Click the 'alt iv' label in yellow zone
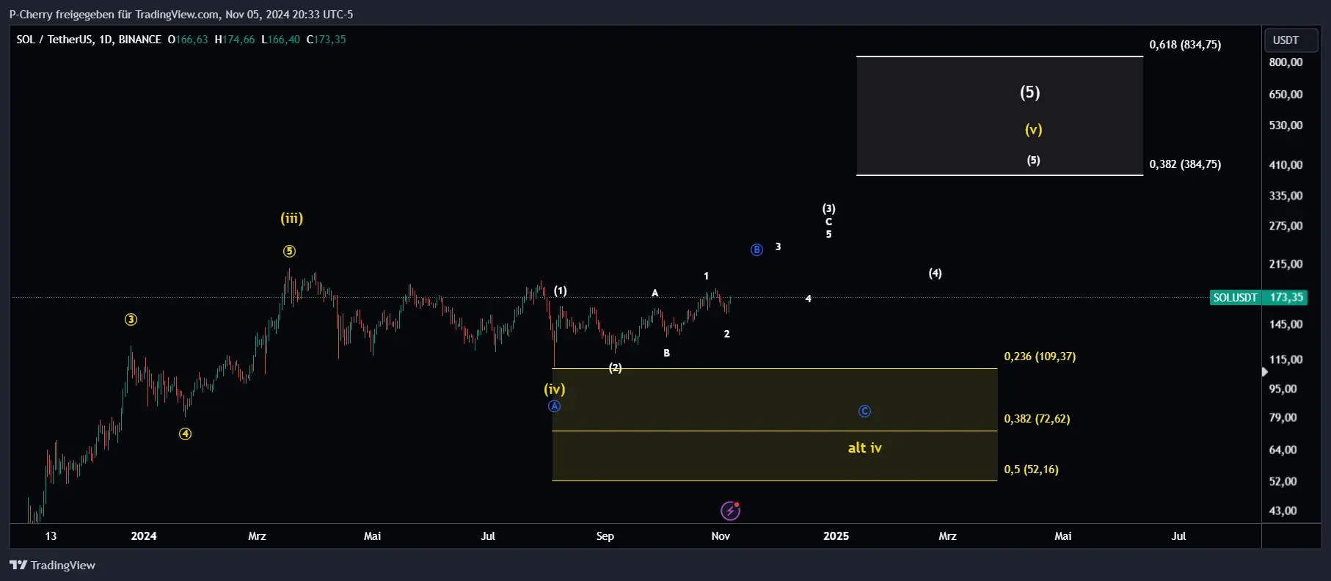The image size is (1331, 581). pyautogui.click(x=865, y=447)
